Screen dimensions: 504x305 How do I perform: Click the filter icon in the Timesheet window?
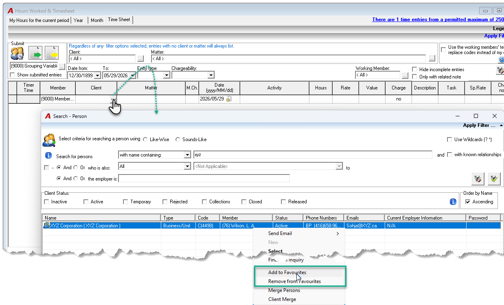pos(500,70)
